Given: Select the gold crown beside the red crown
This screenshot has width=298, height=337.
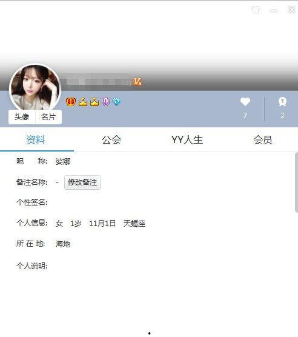Looking at the screenshot, I should (83, 102).
